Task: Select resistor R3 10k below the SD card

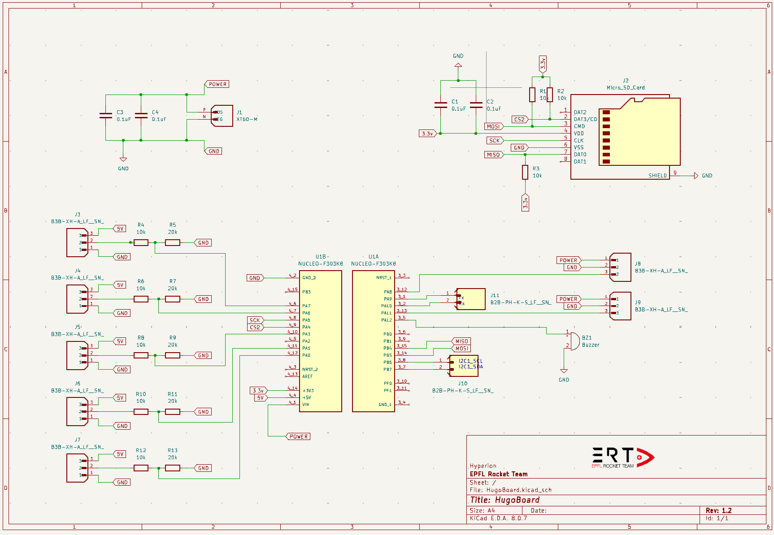Action: click(x=525, y=173)
